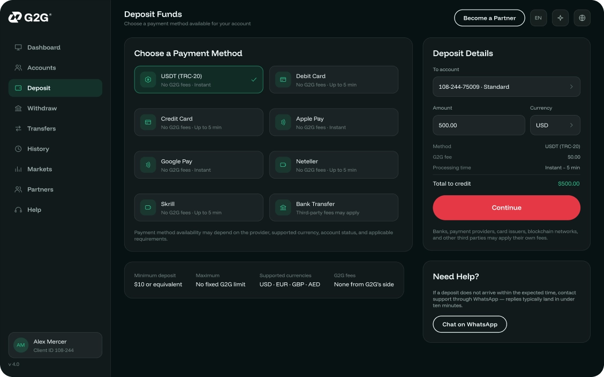Click the Deposit Funds page heading
This screenshot has height=377, width=604.
tap(153, 14)
